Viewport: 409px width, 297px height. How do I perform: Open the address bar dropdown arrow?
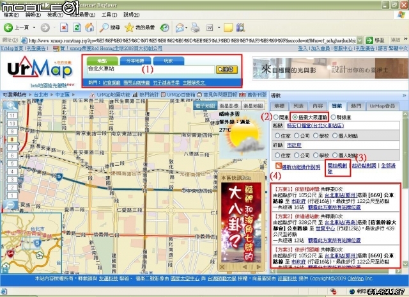(x=360, y=40)
